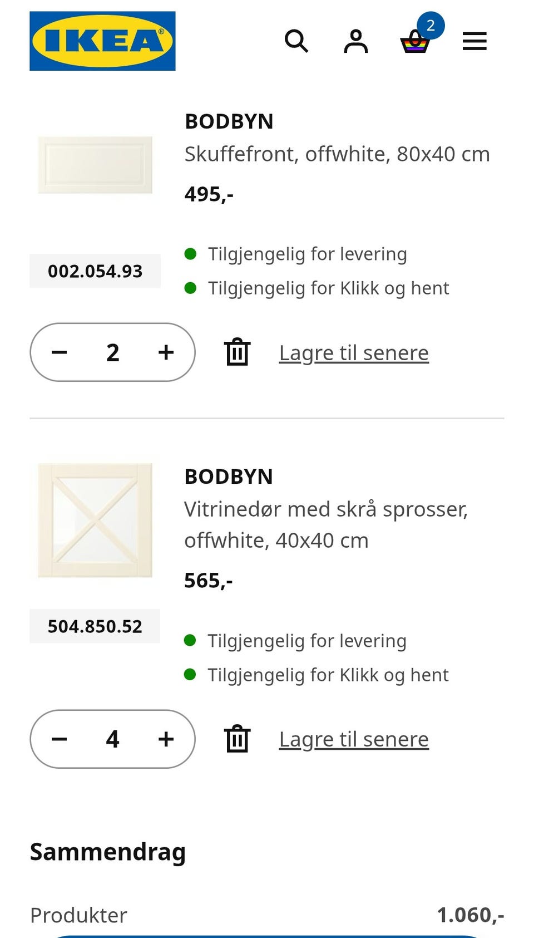Open the BODBYN Skuffefront product thumbnail
The image size is (534, 938).
pos(95,165)
